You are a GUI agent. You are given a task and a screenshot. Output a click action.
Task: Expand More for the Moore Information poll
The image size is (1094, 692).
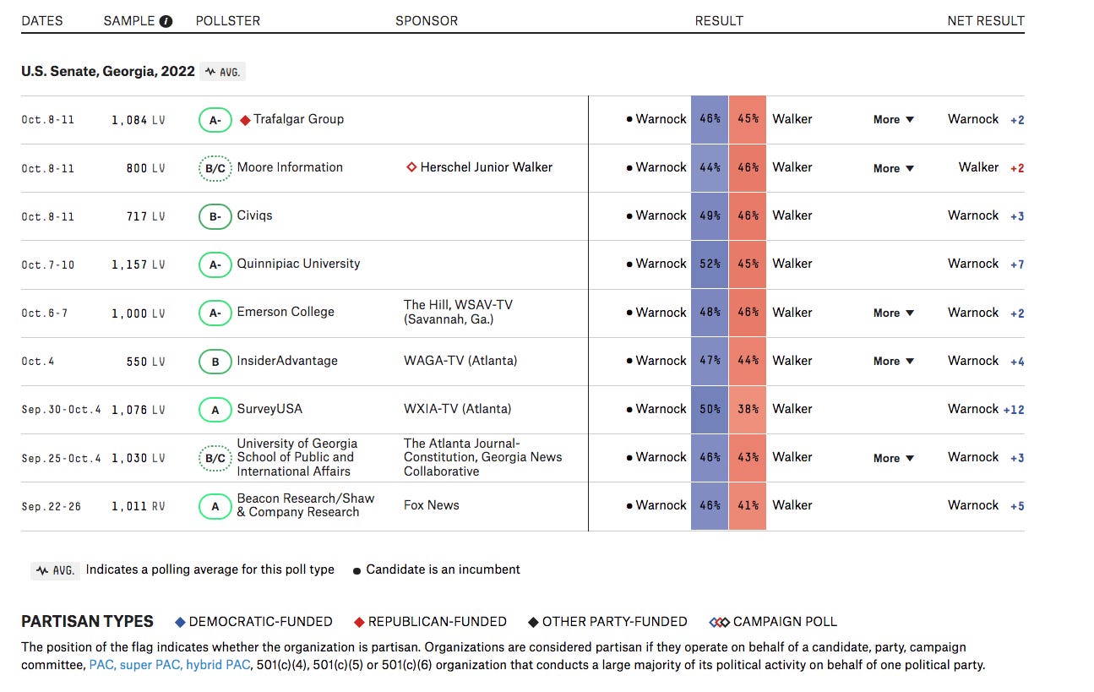(894, 168)
